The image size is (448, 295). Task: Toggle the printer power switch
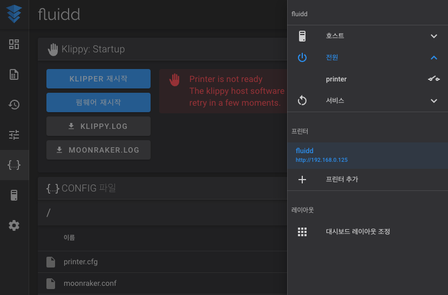click(433, 79)
